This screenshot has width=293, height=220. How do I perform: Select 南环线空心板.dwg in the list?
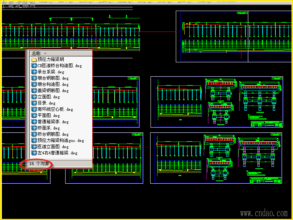55,109
